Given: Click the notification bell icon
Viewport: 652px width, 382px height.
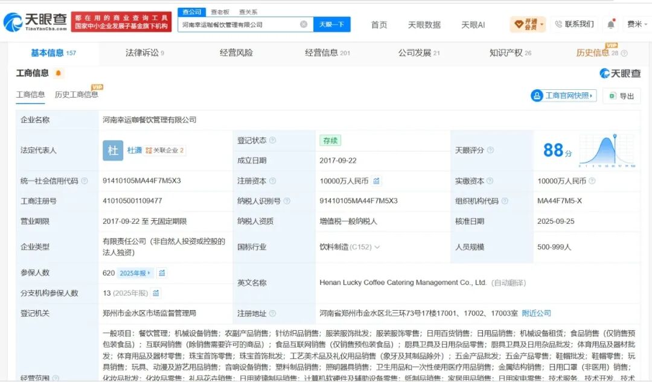Looking at the screenshot, I should click(610, 25).
